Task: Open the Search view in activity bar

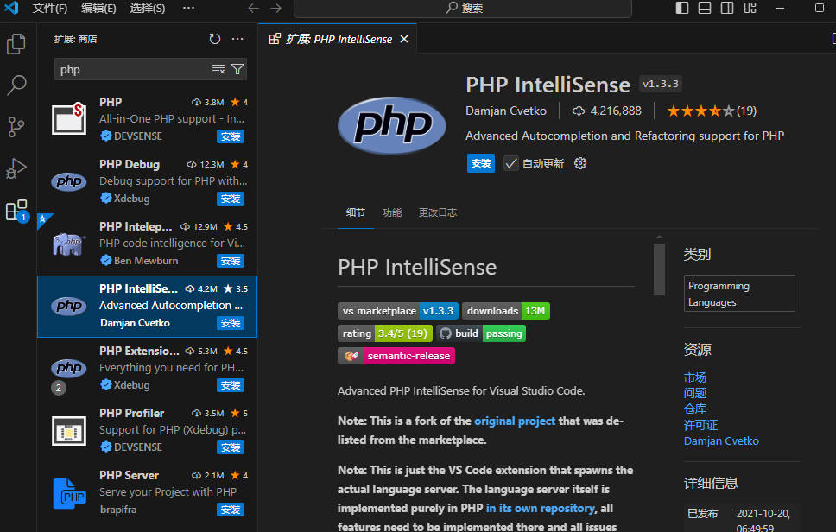Action: [16, 85]
